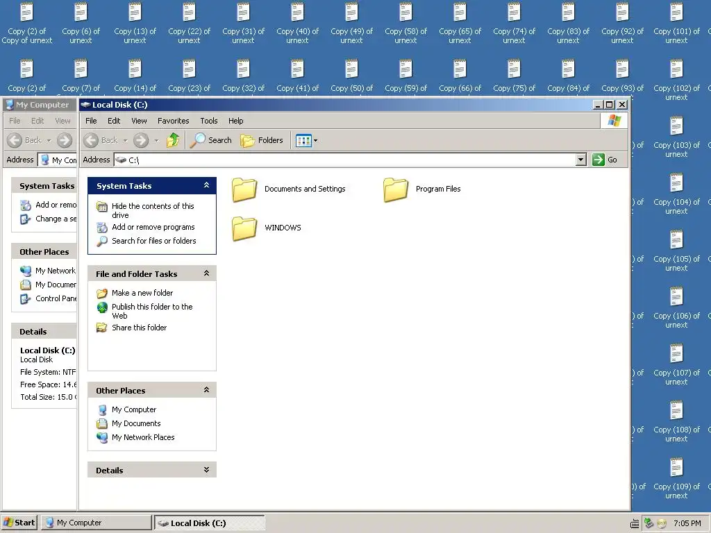Click the keyboard tray icon
The image size is (711, 533).
click(635, 523)
